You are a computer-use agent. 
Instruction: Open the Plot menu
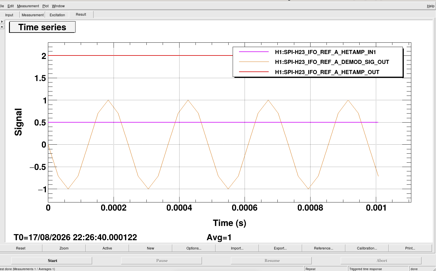pos(45,6)
